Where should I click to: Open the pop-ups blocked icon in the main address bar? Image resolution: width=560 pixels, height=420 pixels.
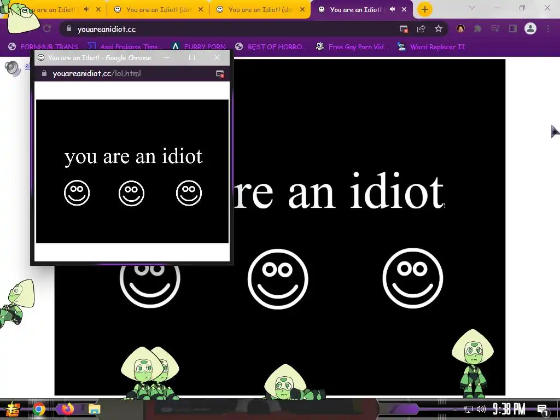[x=404, y=29]
